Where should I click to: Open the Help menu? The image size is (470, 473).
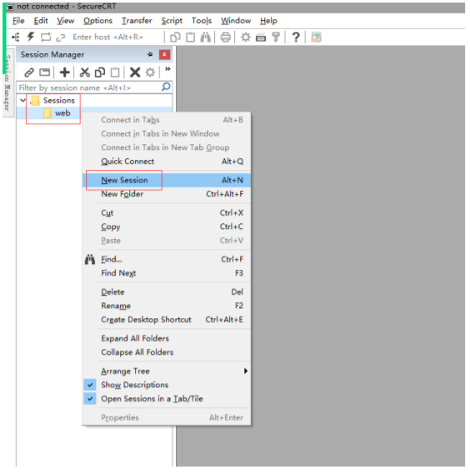coord(268,21)
